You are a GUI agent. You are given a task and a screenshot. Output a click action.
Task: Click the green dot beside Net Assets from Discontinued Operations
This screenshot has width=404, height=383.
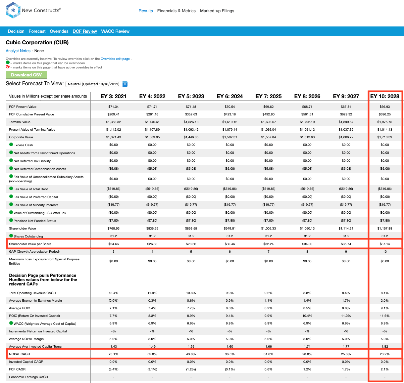click(x=11, y=152)
